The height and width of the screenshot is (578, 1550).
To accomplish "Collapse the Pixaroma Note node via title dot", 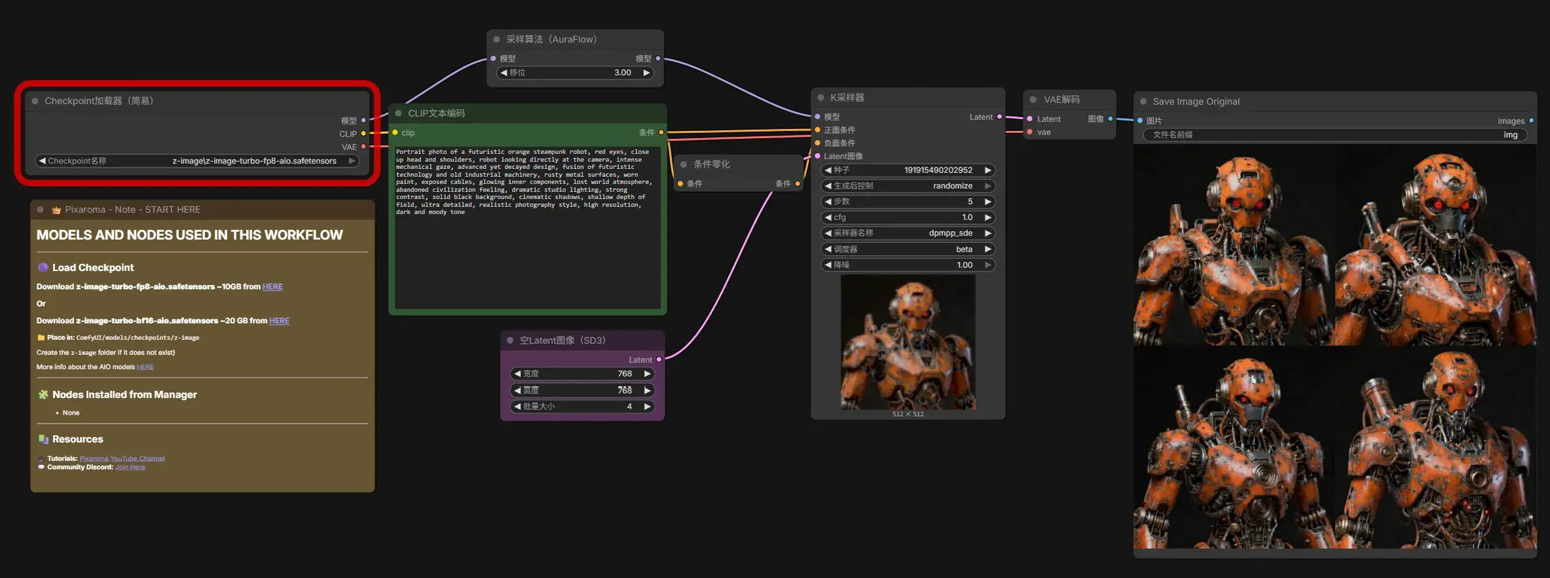I will tap(41, 209).
